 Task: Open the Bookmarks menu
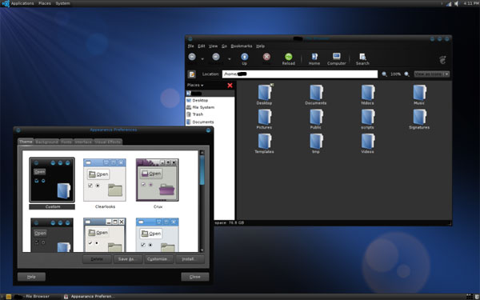pos(242,46)
